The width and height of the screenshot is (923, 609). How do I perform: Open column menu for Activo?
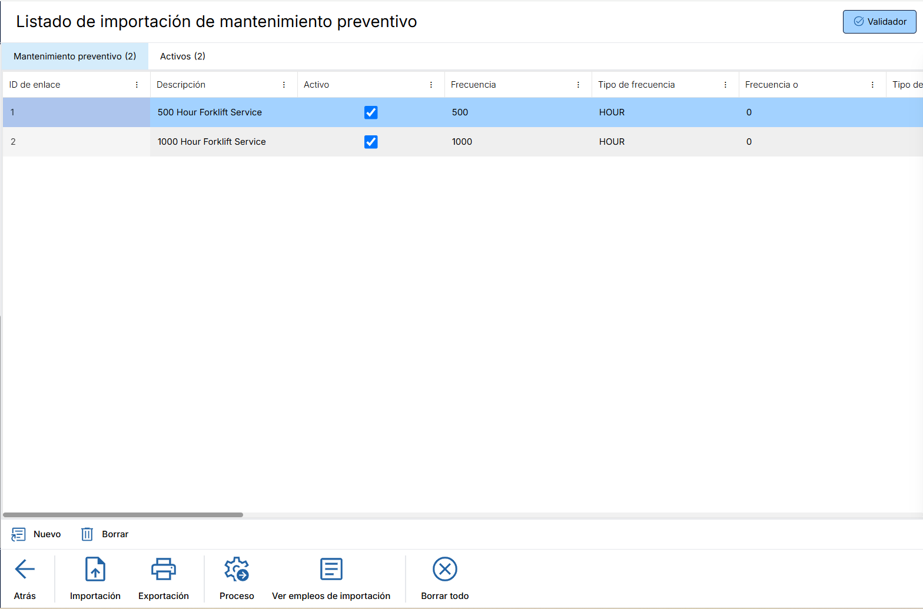431,85
